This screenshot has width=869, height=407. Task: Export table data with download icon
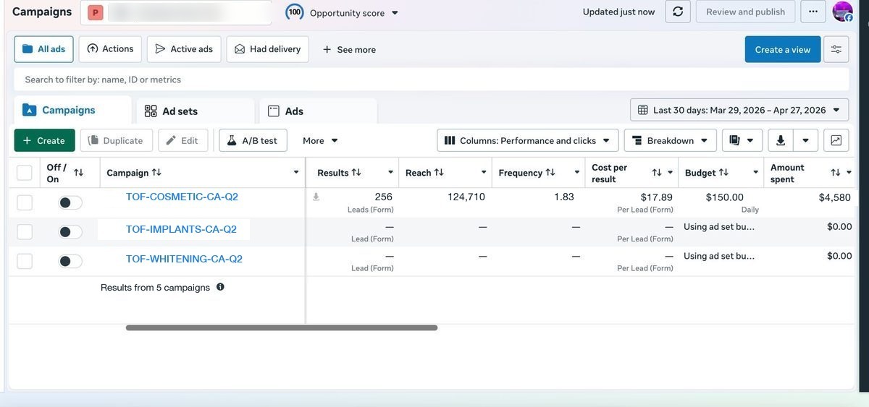tap(781, 140)
